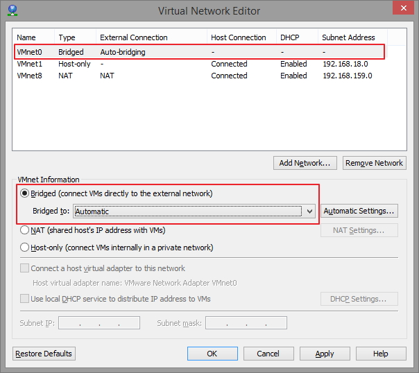Click the External Connection column header
Image resolution: width=419 pixels, height=373 pixels.
point(134,37)
